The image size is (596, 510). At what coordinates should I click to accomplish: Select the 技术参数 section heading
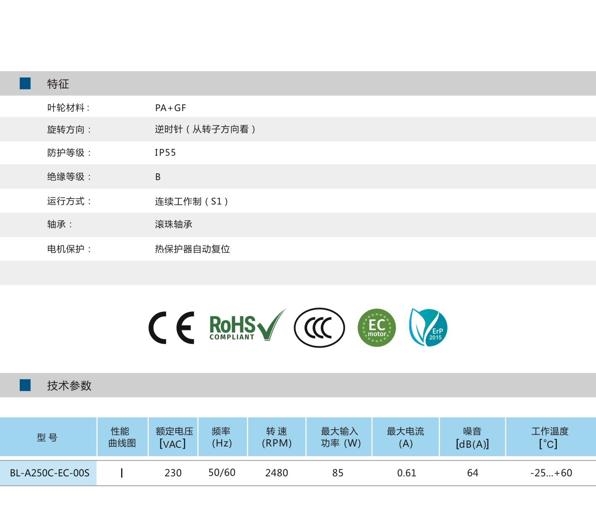tap(69, 385)
